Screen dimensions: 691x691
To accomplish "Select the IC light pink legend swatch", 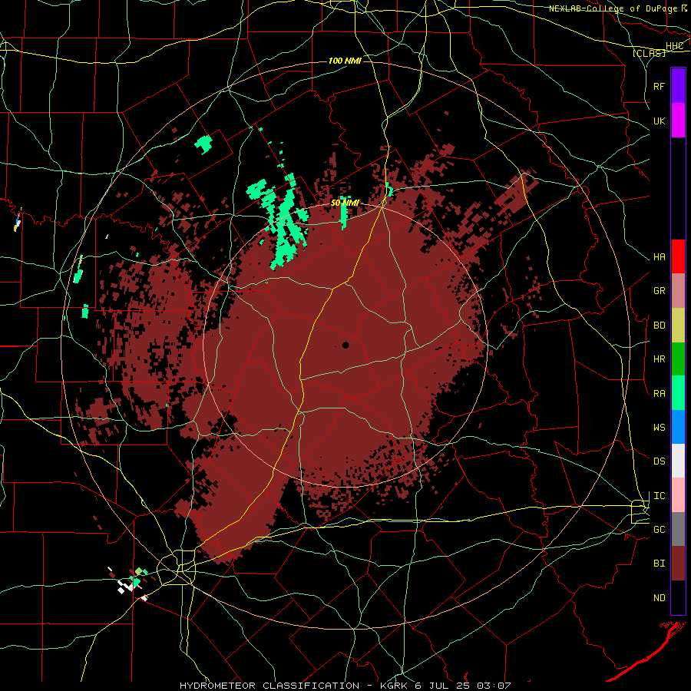I will tap(678, 495).
